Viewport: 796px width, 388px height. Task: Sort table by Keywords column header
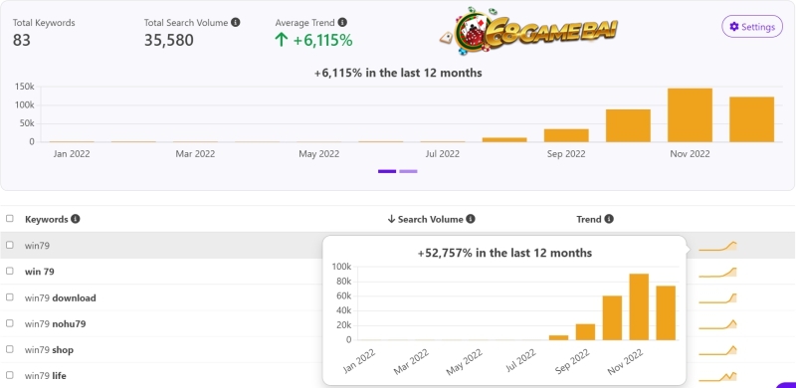[46, 220]
